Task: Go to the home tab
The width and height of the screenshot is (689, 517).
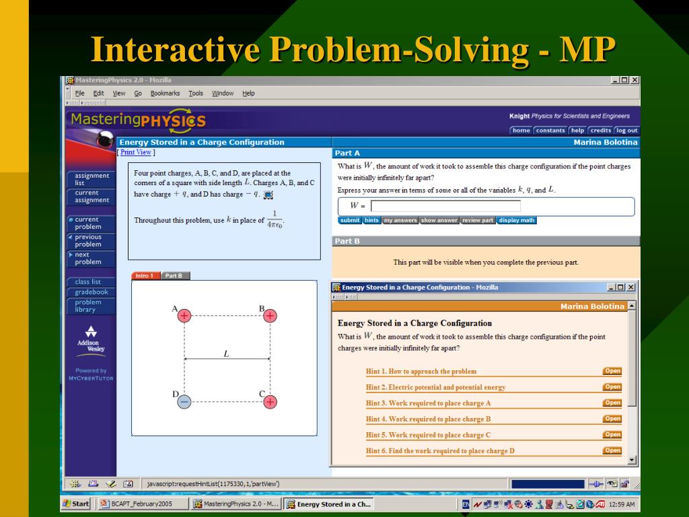Action: 521,131
